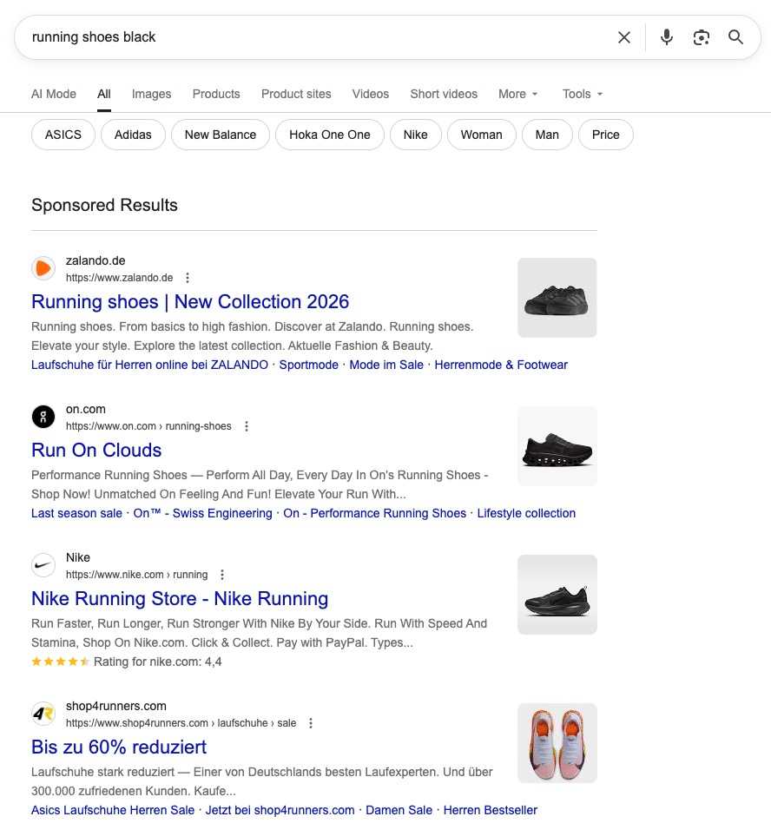Click inside the search field text
771x823 pixels.
[94, 37]
